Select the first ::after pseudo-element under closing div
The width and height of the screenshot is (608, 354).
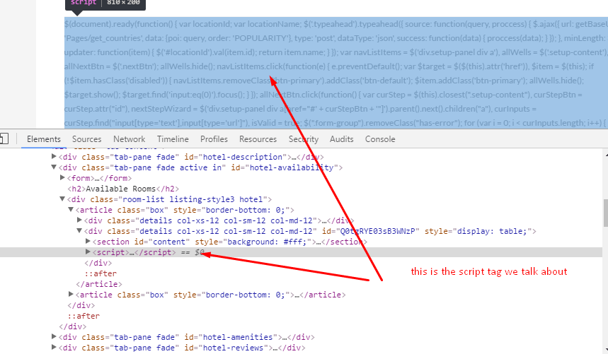click(x=101, y=273)
